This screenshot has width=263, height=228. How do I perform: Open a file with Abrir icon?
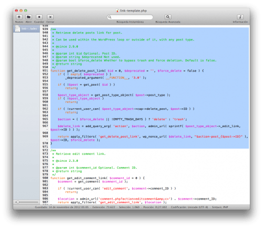click(28, 17)
